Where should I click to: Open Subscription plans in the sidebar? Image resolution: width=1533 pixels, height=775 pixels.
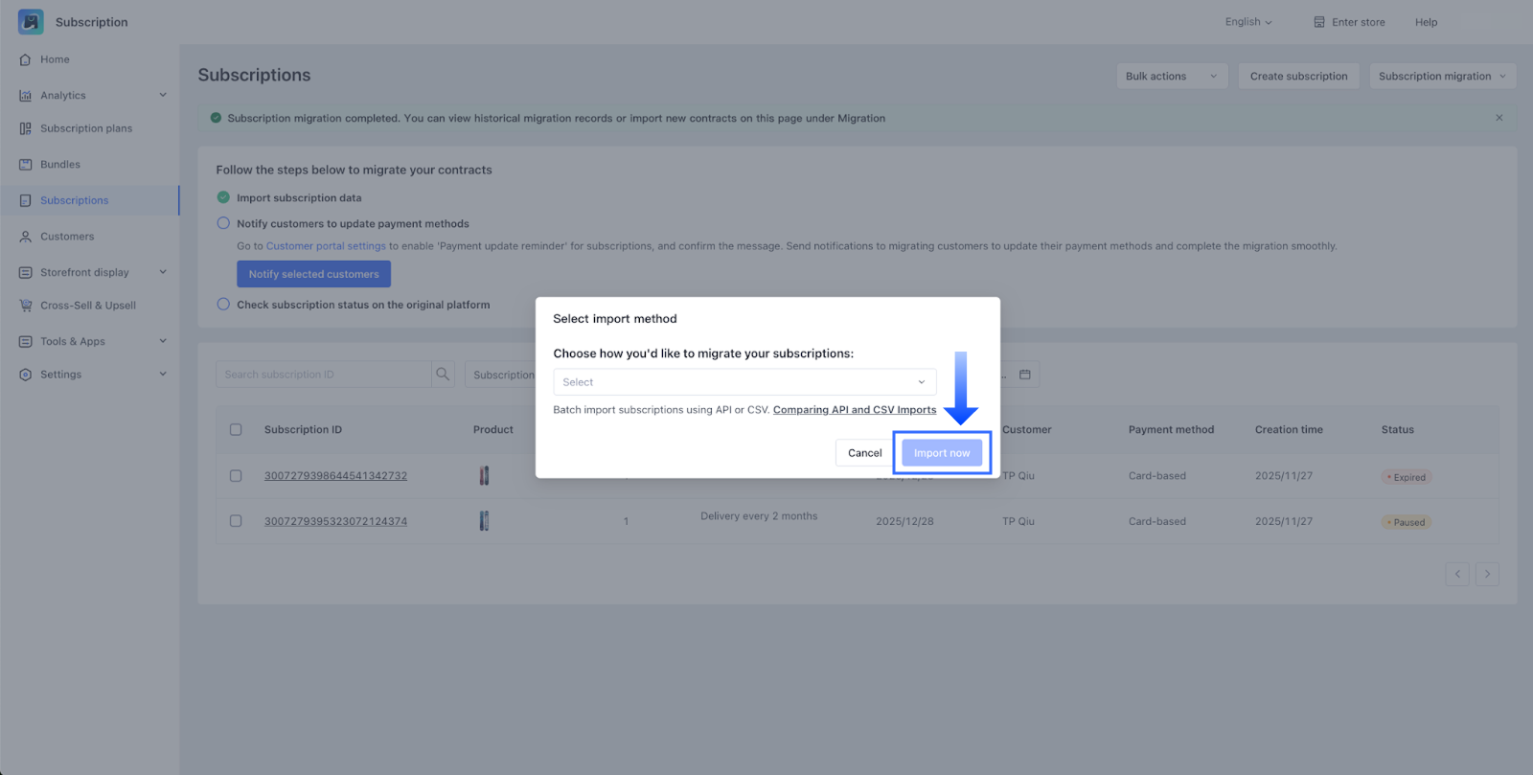[86, 128]
